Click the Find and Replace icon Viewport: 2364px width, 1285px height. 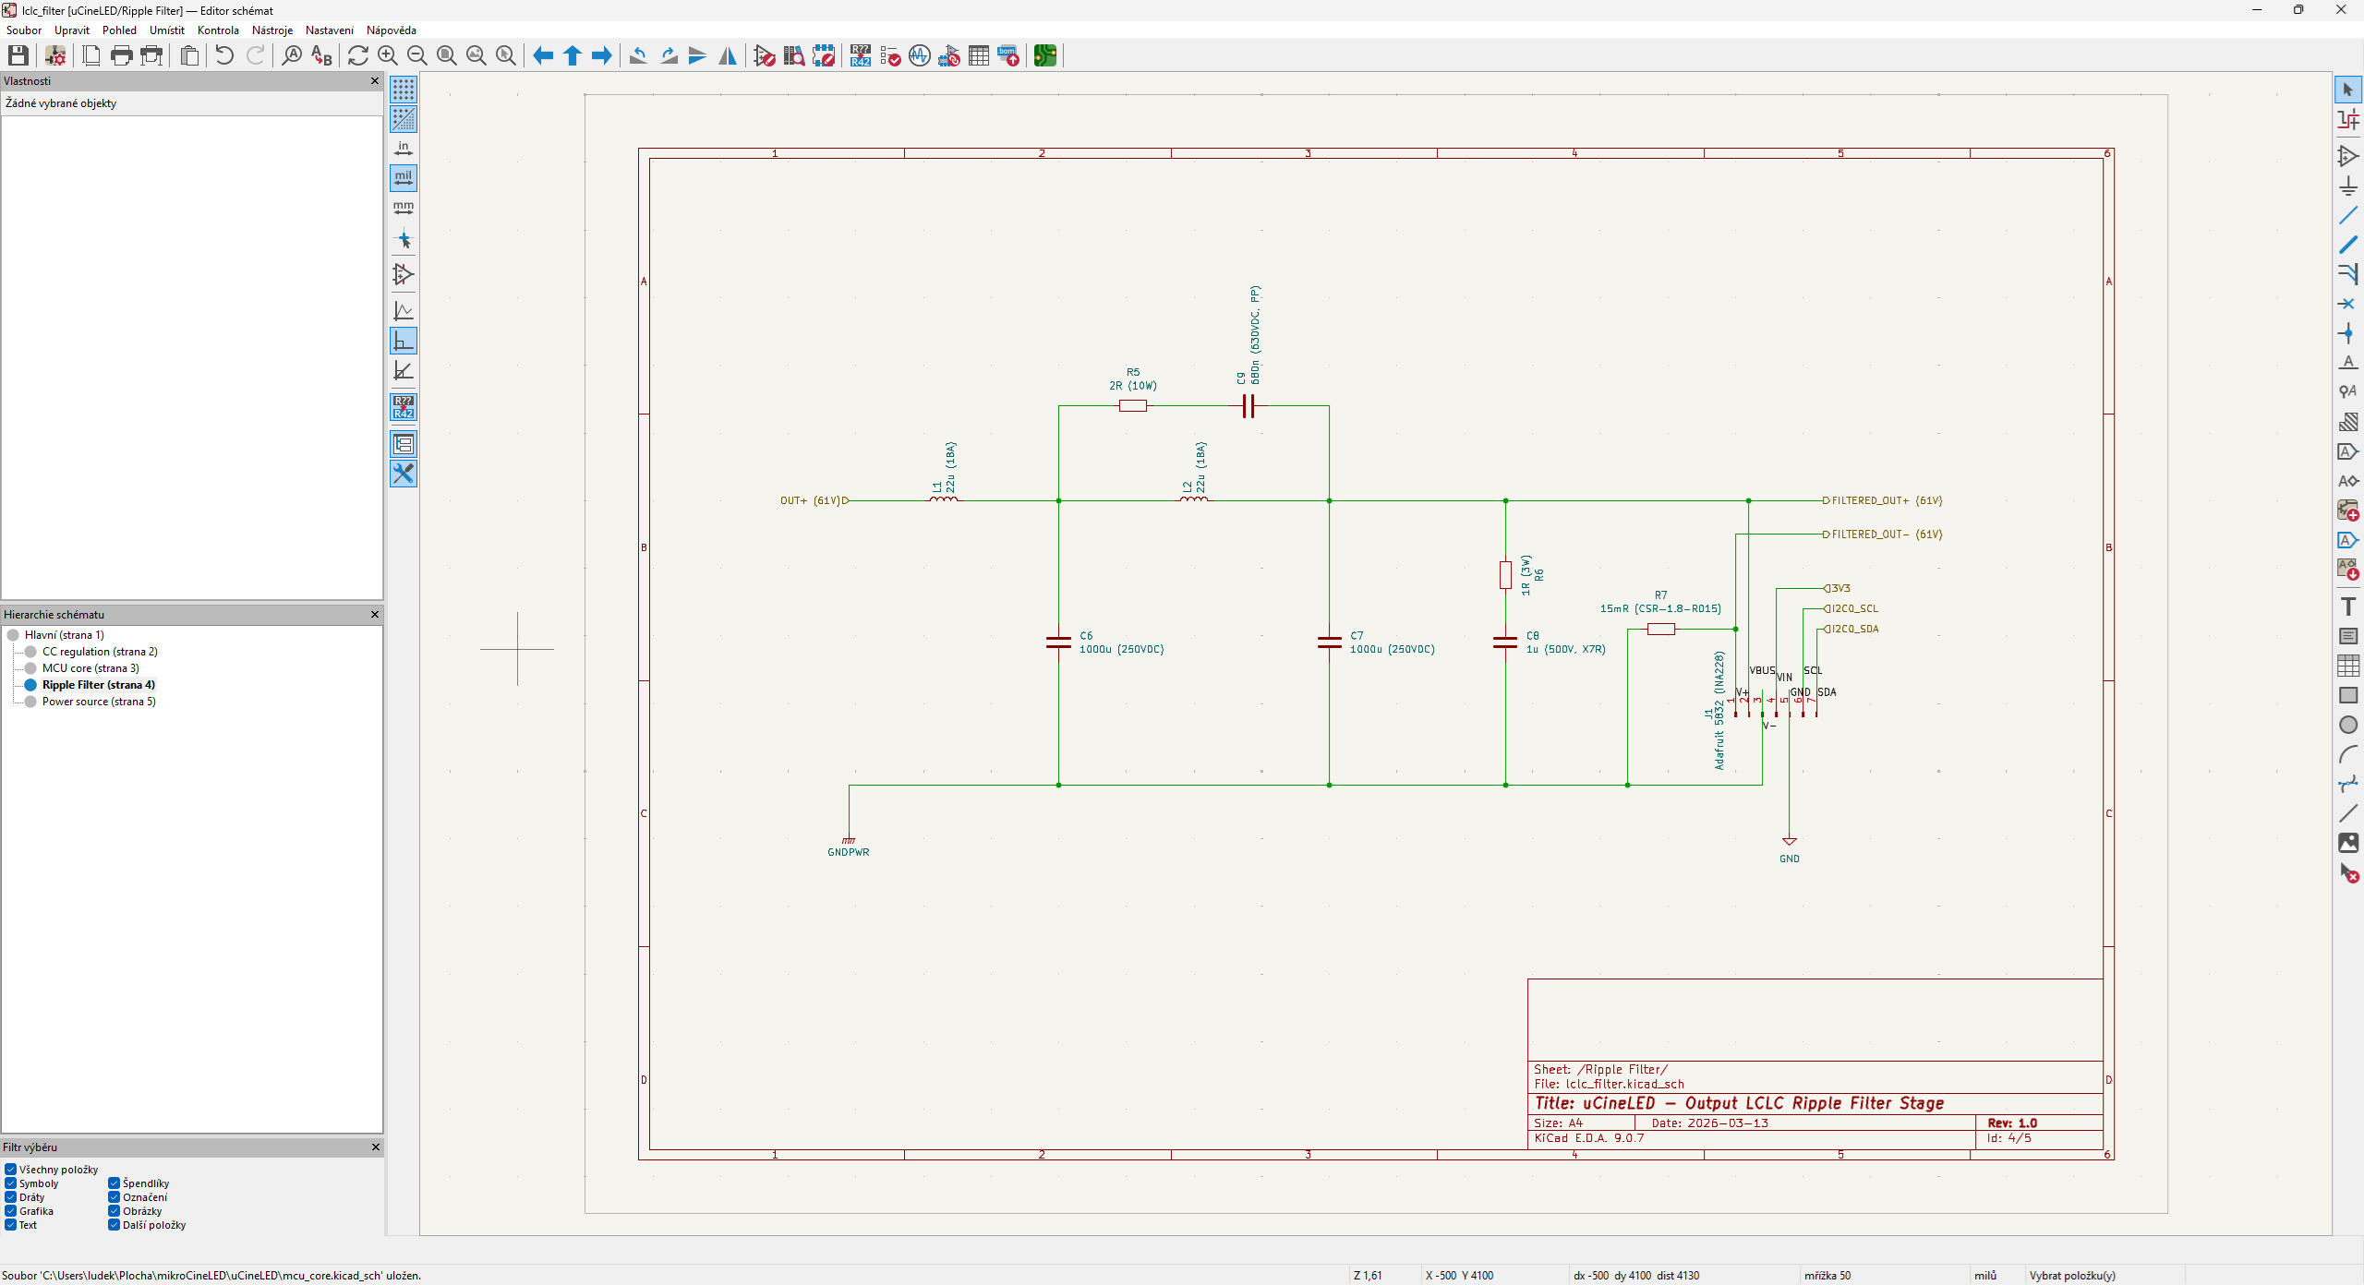click(x=320, y=56)
